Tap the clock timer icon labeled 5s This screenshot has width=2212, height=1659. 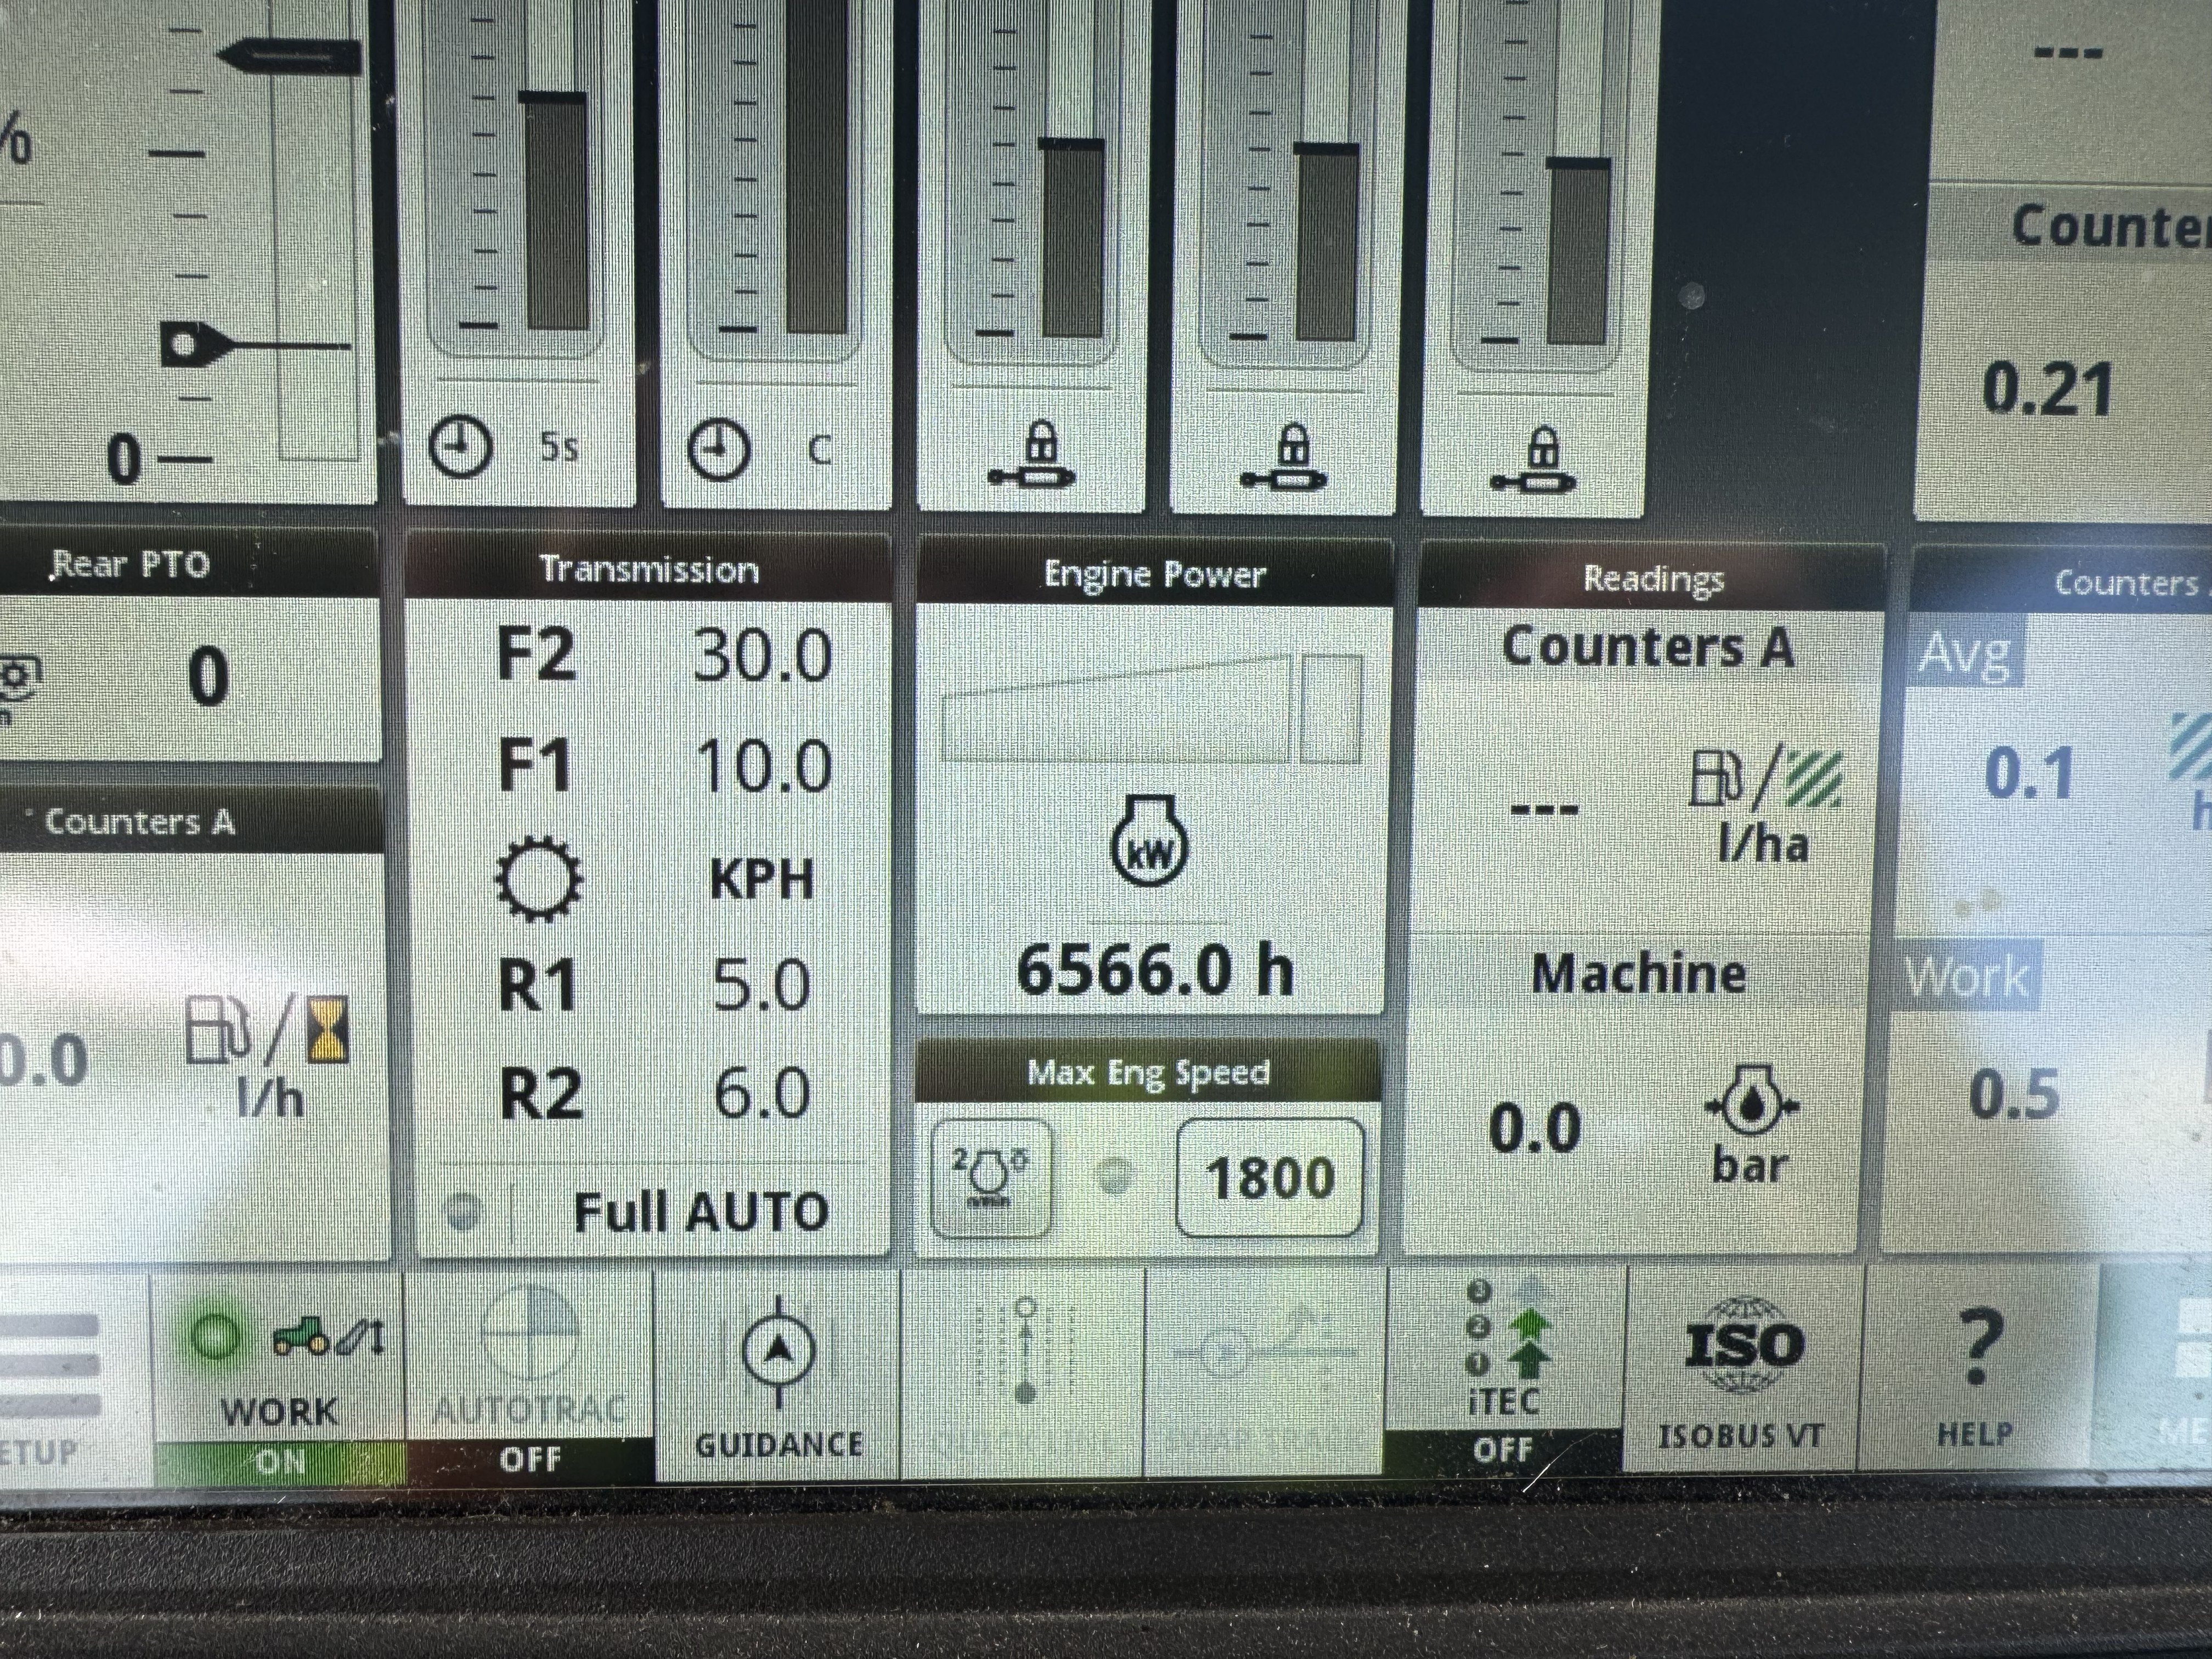click(461, 447)
